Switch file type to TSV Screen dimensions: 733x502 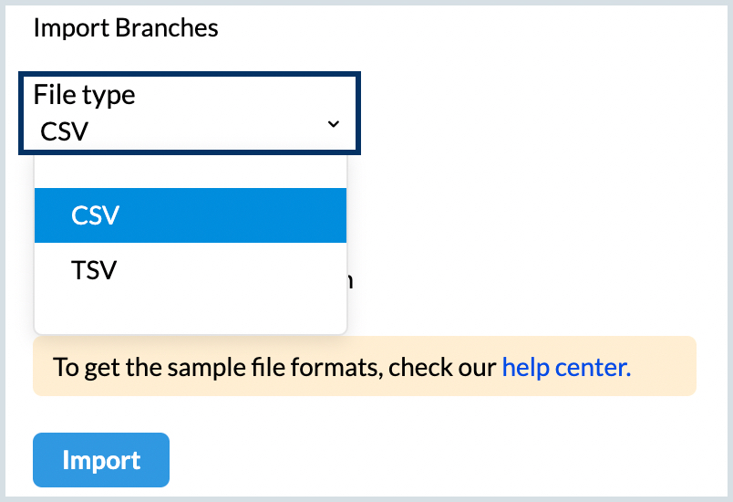pos(190,270)
